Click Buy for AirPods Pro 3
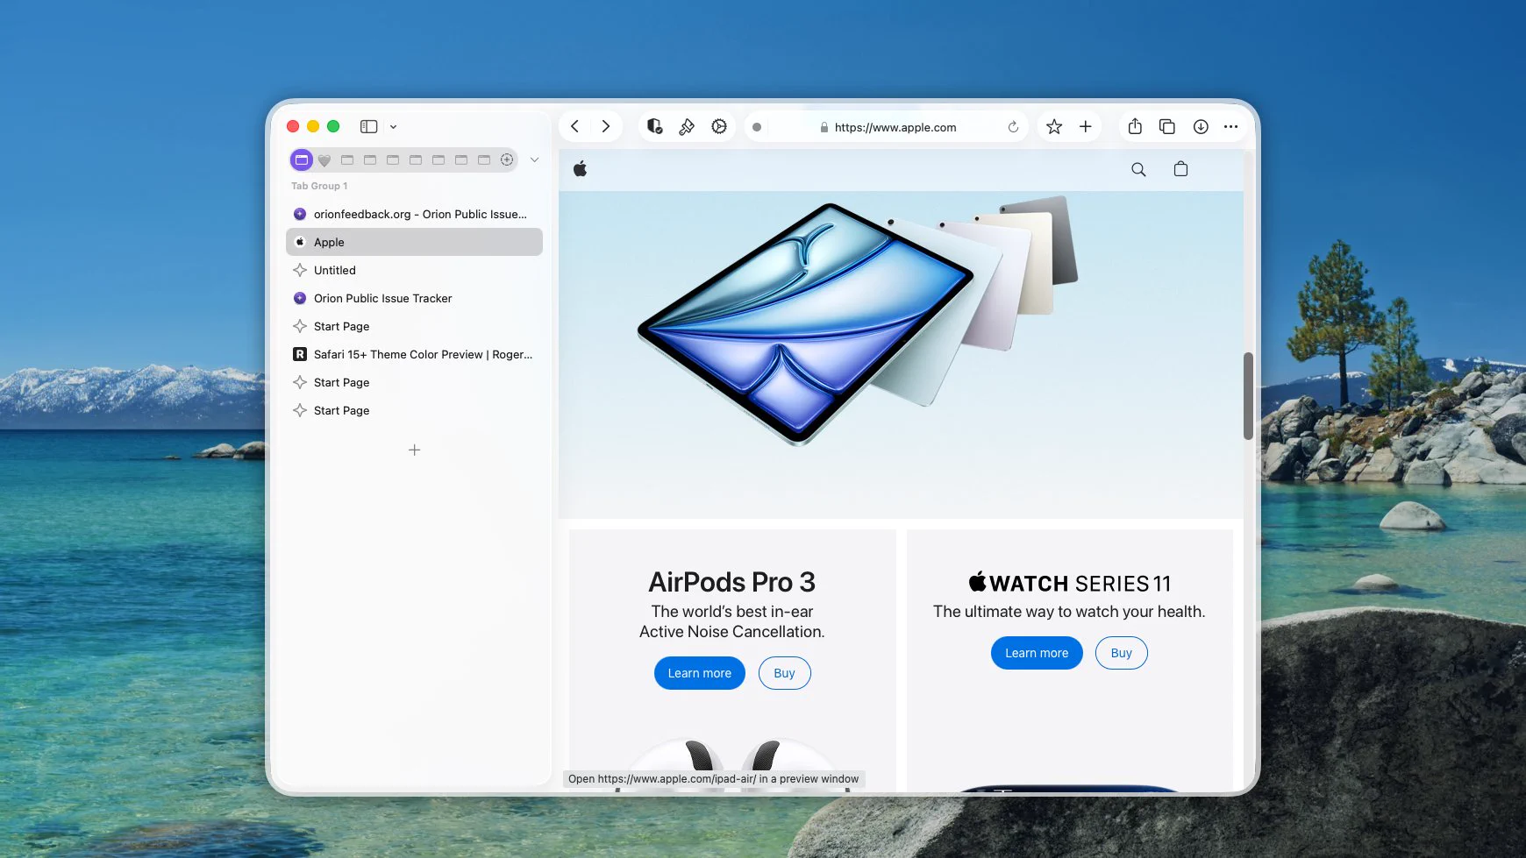This screenshot has width=1526, height=858. point(784,673)
